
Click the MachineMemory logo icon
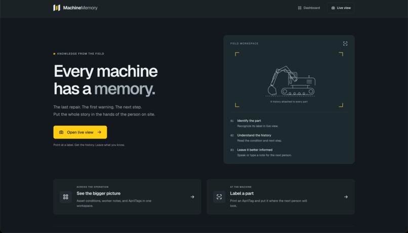click(x=57, y=8)
